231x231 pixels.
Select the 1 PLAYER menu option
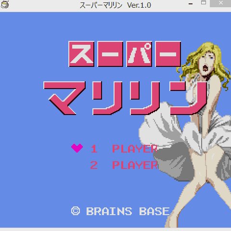(x=124, y=149)
